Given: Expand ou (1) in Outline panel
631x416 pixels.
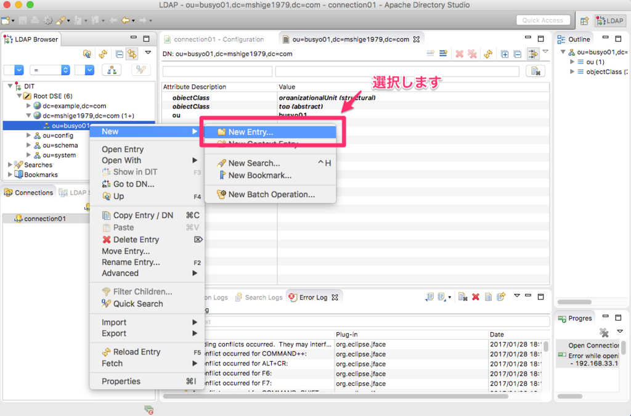Looking at the screenshot, I should (572, 62).
